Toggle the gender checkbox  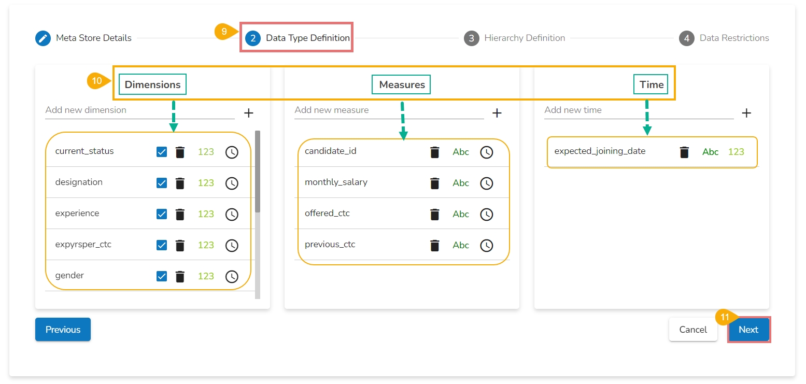(x=162, y=276)
